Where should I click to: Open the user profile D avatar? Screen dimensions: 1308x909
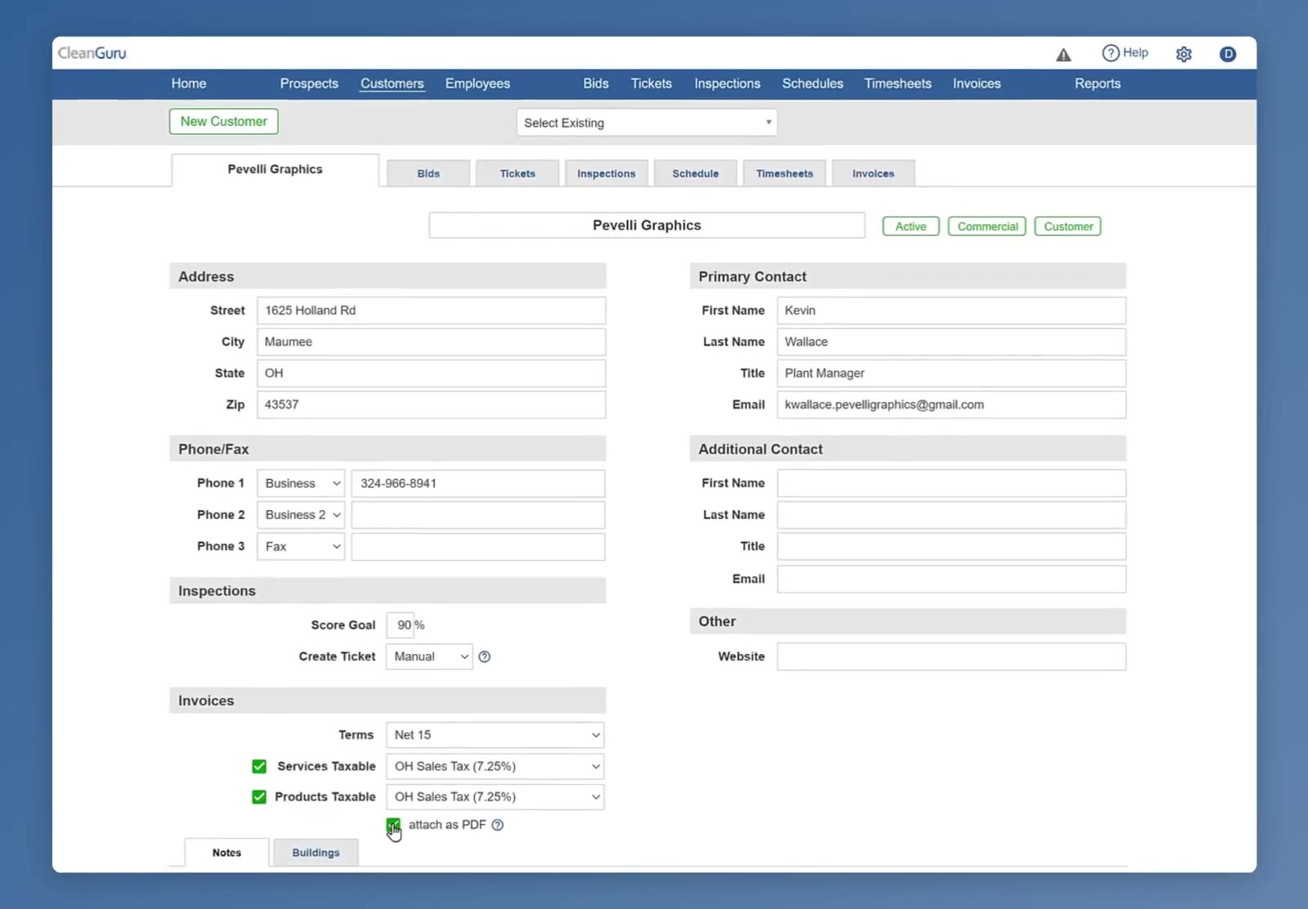pyautogui.click(x=1227, y=54)
